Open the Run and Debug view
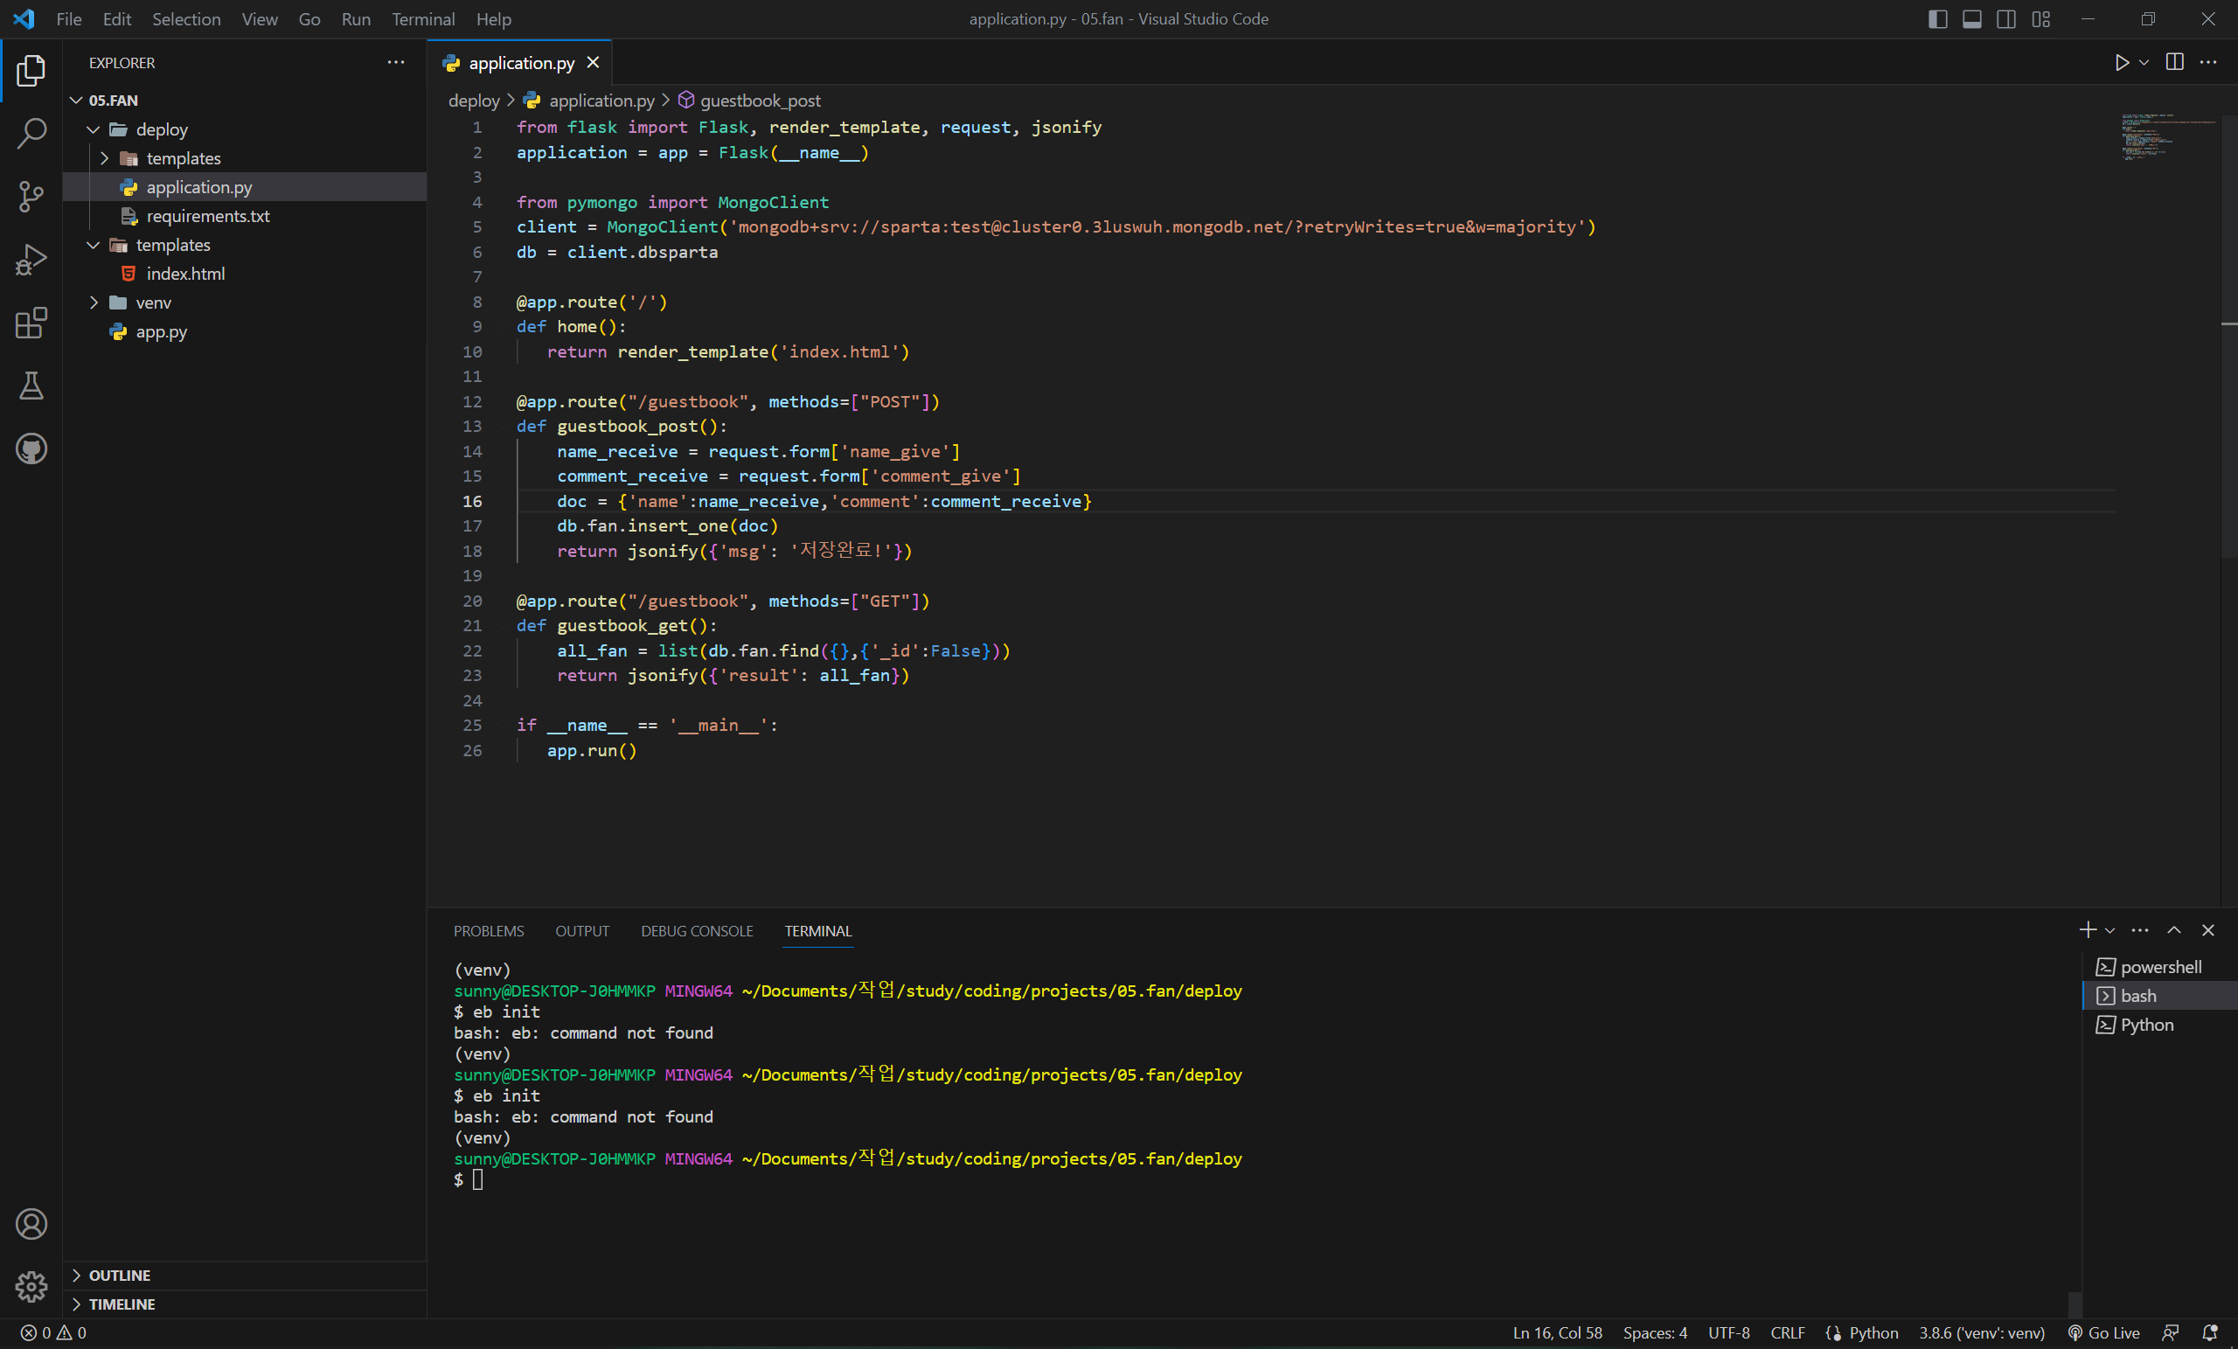This screenshot has height=1349, width=2238. point(31,260)
